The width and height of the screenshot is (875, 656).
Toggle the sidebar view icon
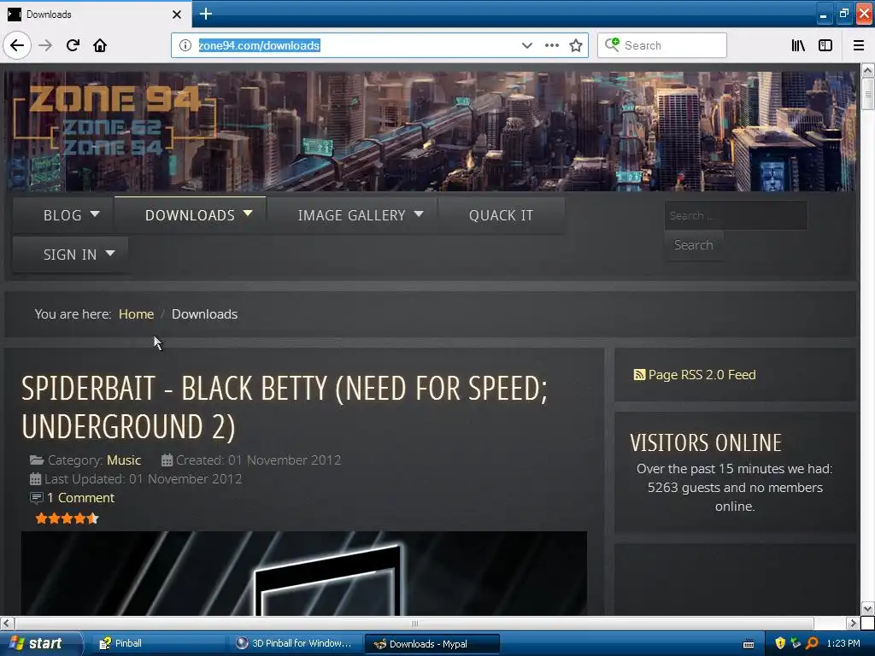click(x=825, y=45)
